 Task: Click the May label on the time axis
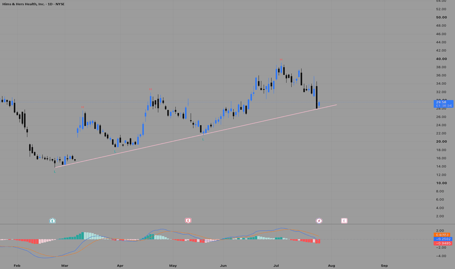(173, 266)
